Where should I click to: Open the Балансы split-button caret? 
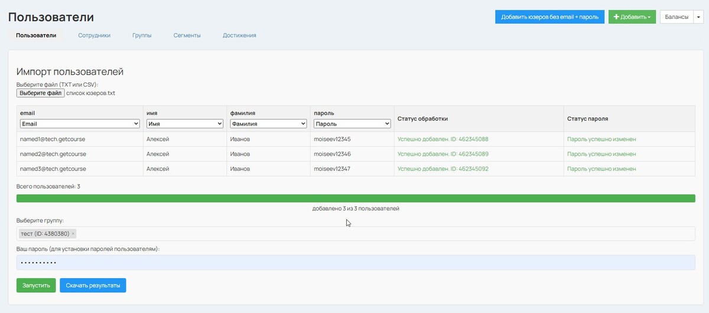pyautogui.click(x=699, y=17)
